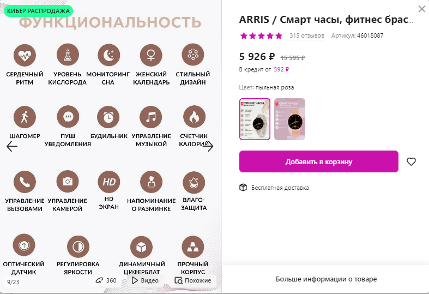Click the HD экран icon
The image size is (429, 294).
pos(108,181)
